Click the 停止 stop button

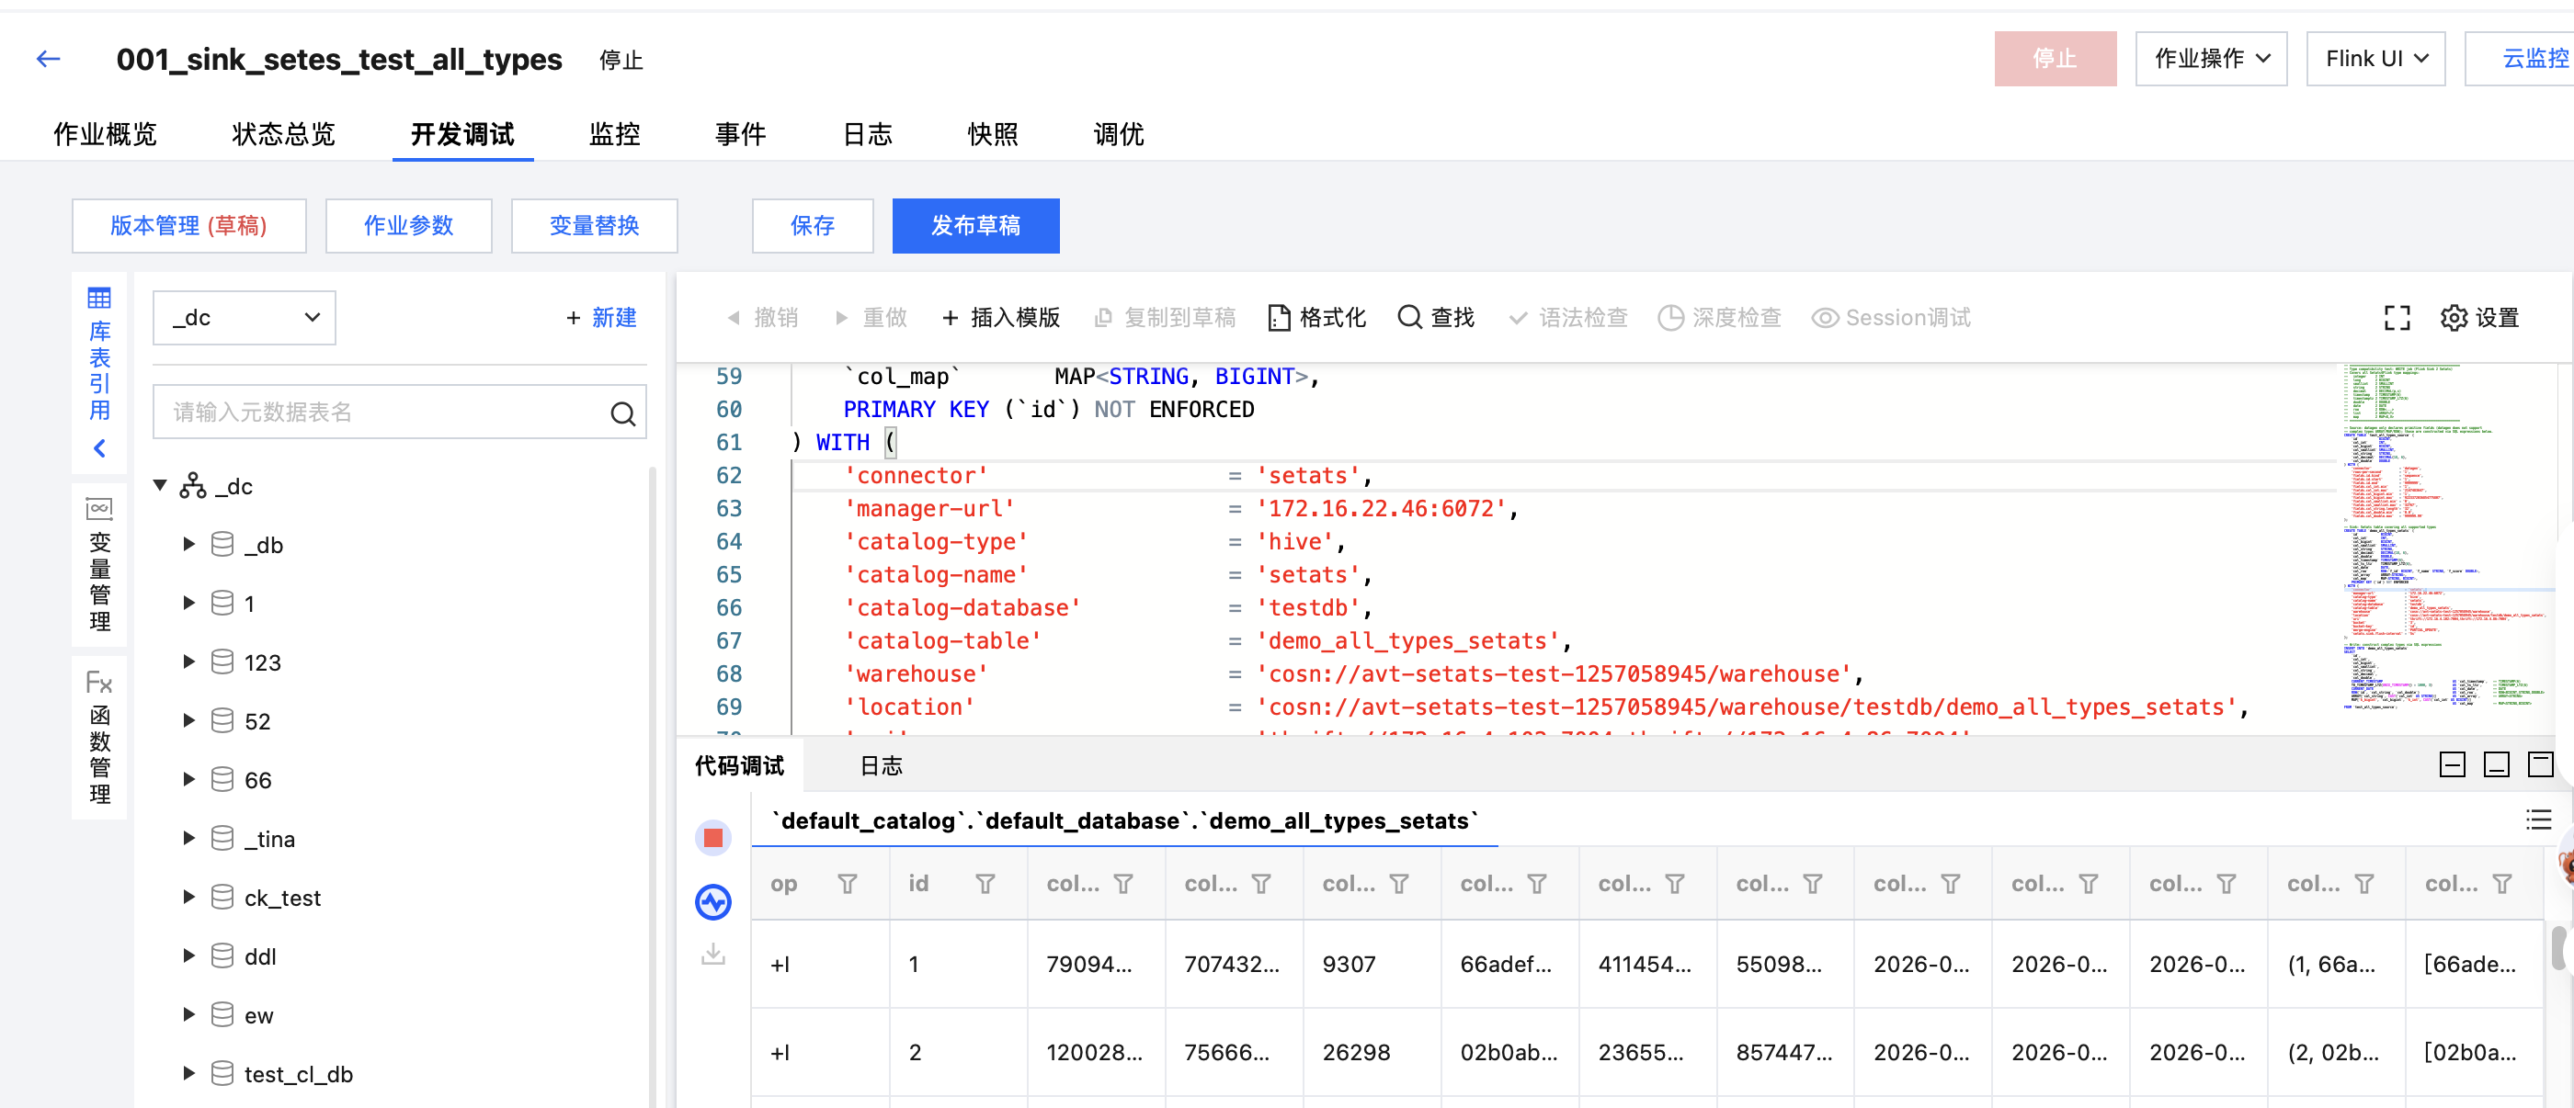(x=2056, y=59)
